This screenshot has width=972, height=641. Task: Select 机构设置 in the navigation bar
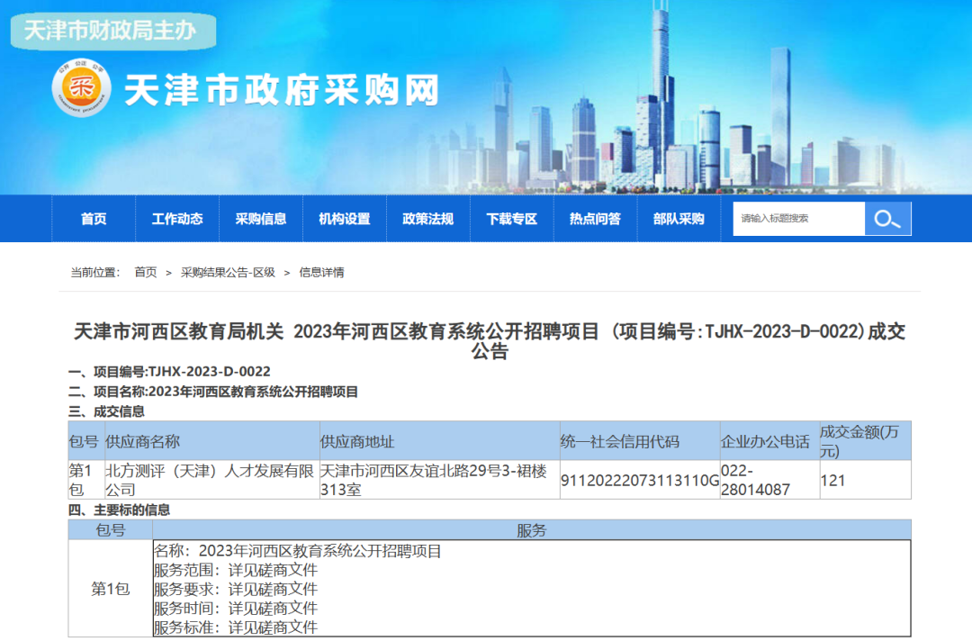345,219
